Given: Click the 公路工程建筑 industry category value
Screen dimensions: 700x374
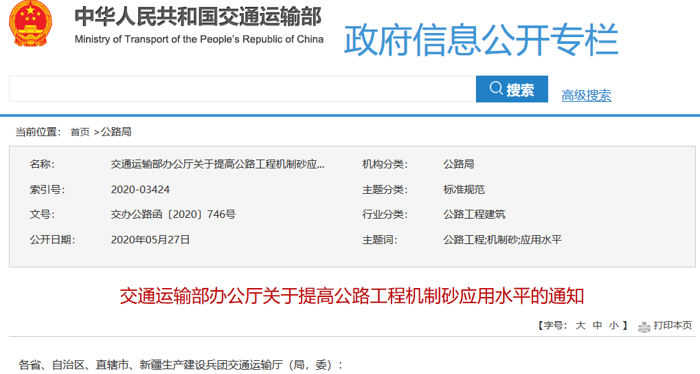Looking at the screenshot, I should coord(474,214).
